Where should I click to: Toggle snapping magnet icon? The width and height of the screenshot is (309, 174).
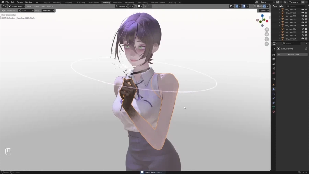[136, 6]
